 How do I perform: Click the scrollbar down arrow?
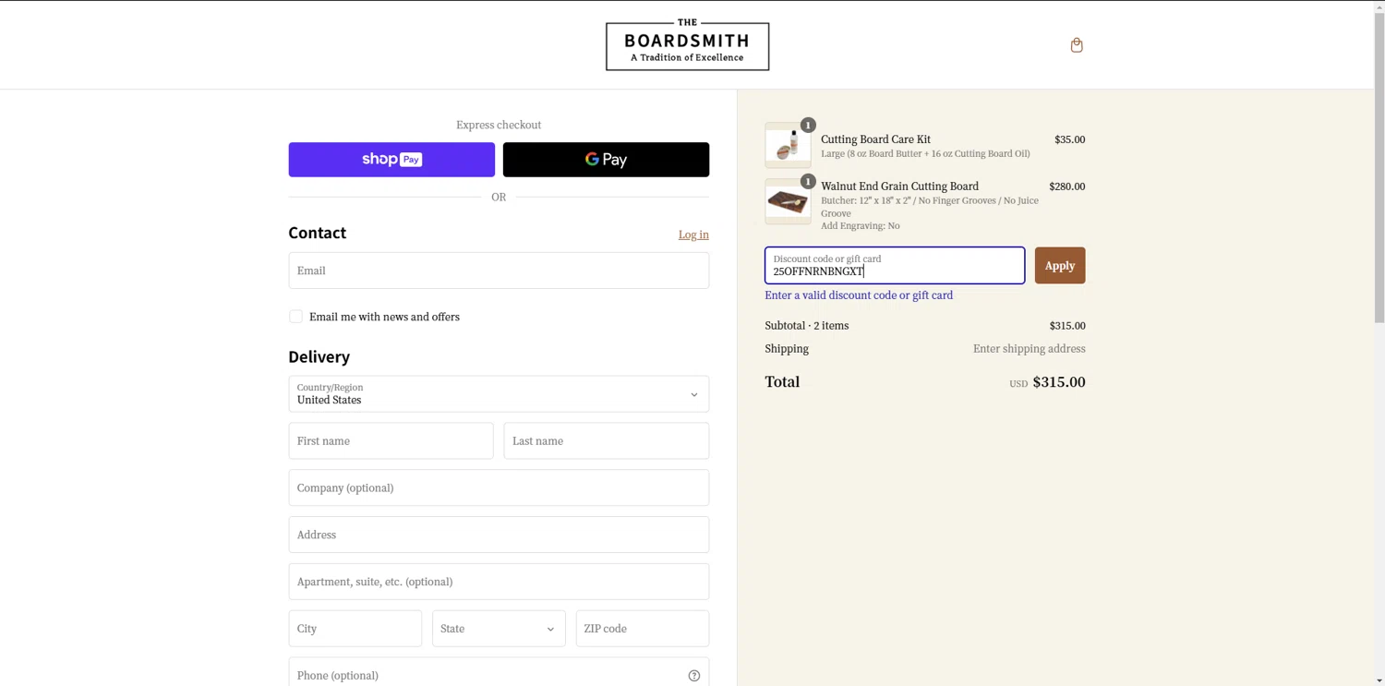pyautogui.click(x=1379, y=680)
